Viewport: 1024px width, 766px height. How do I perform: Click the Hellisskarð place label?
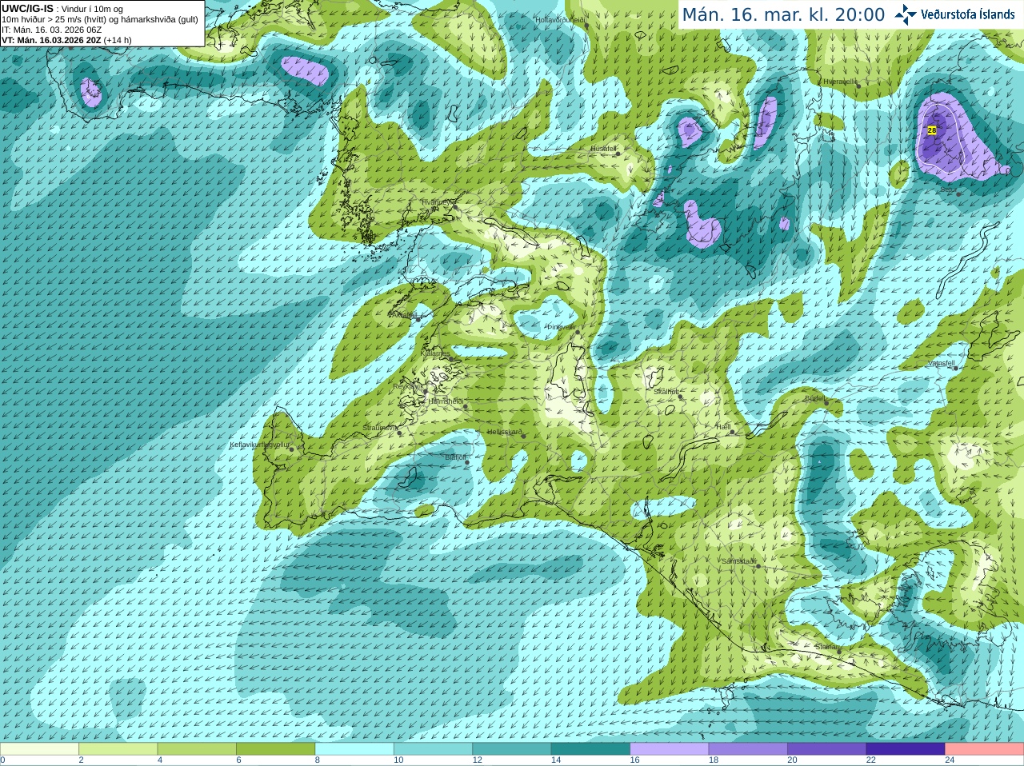[504, 432]
